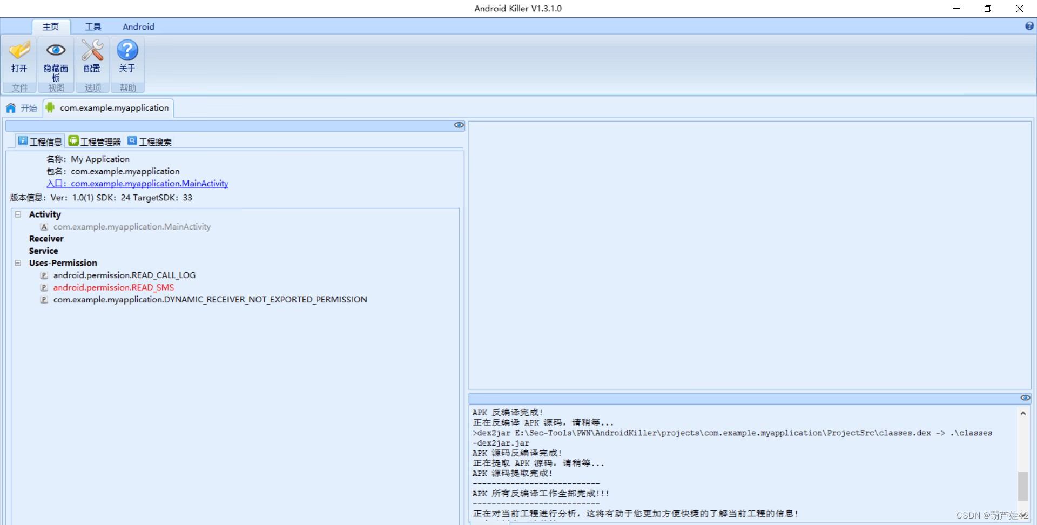Click the Hide Panel (隐藏面板) eye icon
This screenshot has height=525, width=1037.
coord(56,51)
